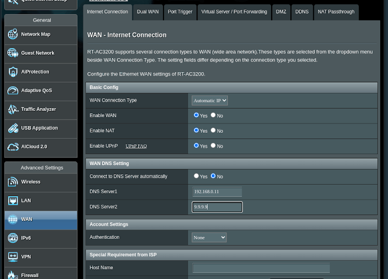Image resolution: width=388 pixels, height=279 pixels.
Task: Set Enable UPnP to Yes
Action: (196, 145)
